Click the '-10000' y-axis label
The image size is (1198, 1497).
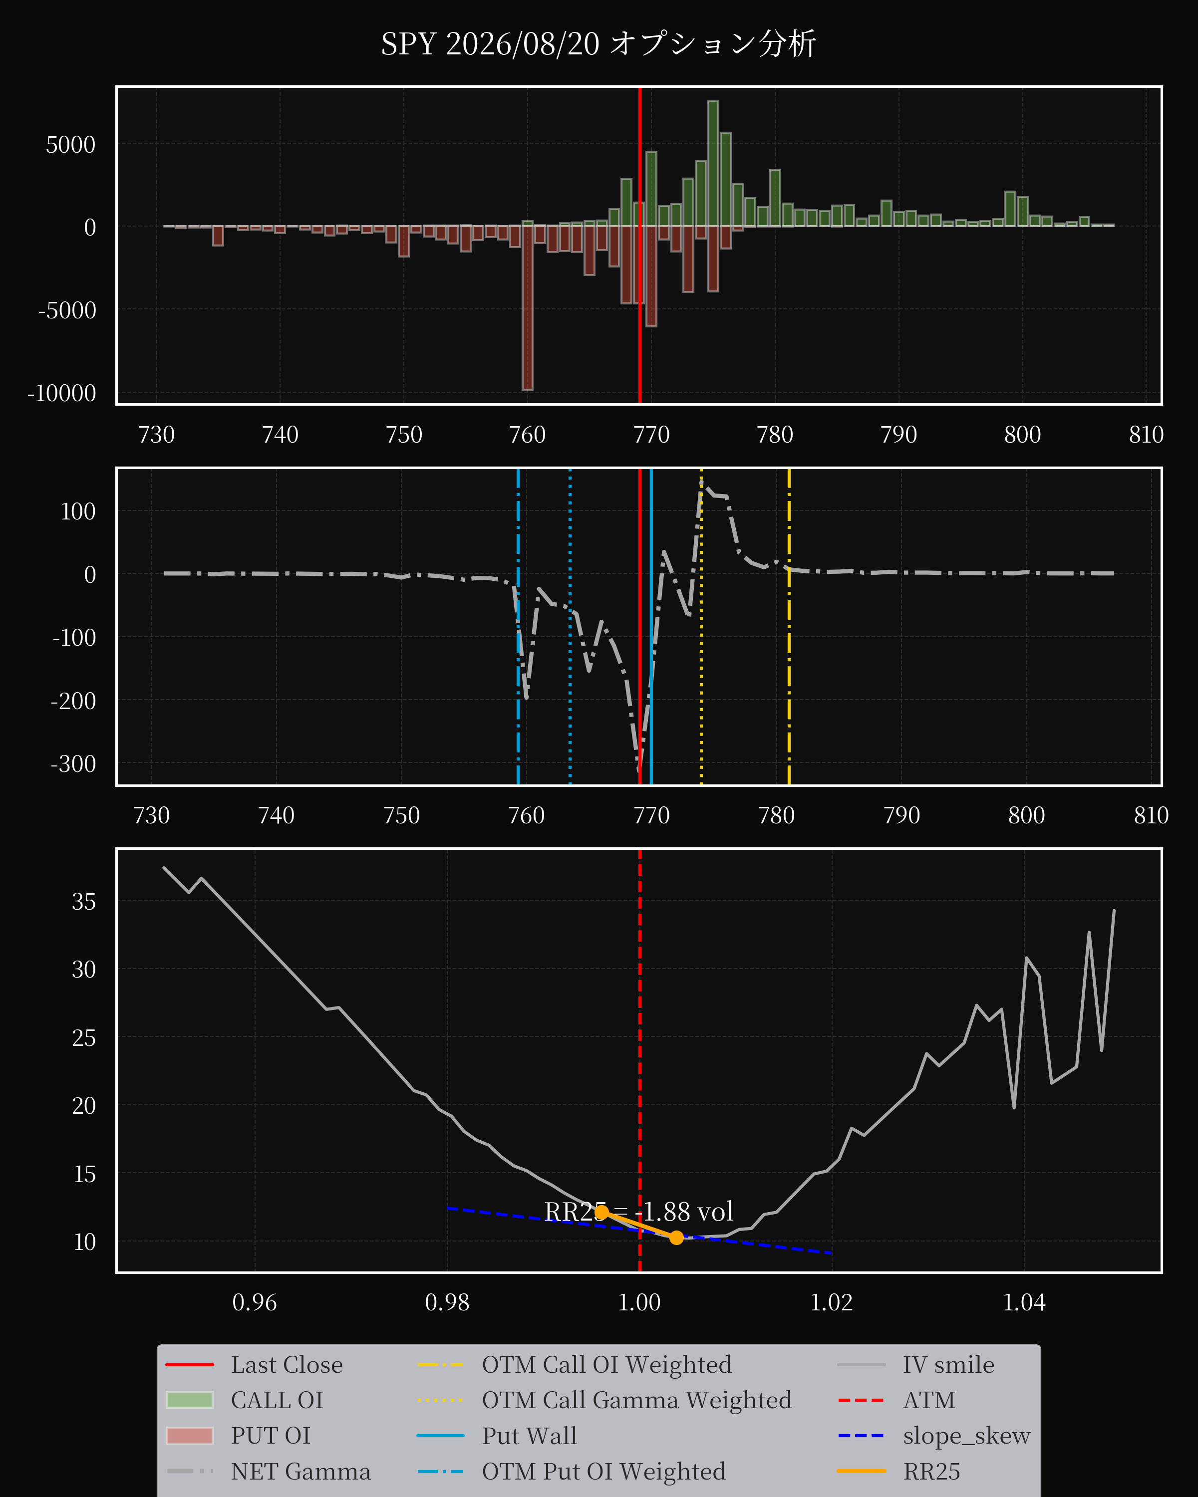(61, 393)
